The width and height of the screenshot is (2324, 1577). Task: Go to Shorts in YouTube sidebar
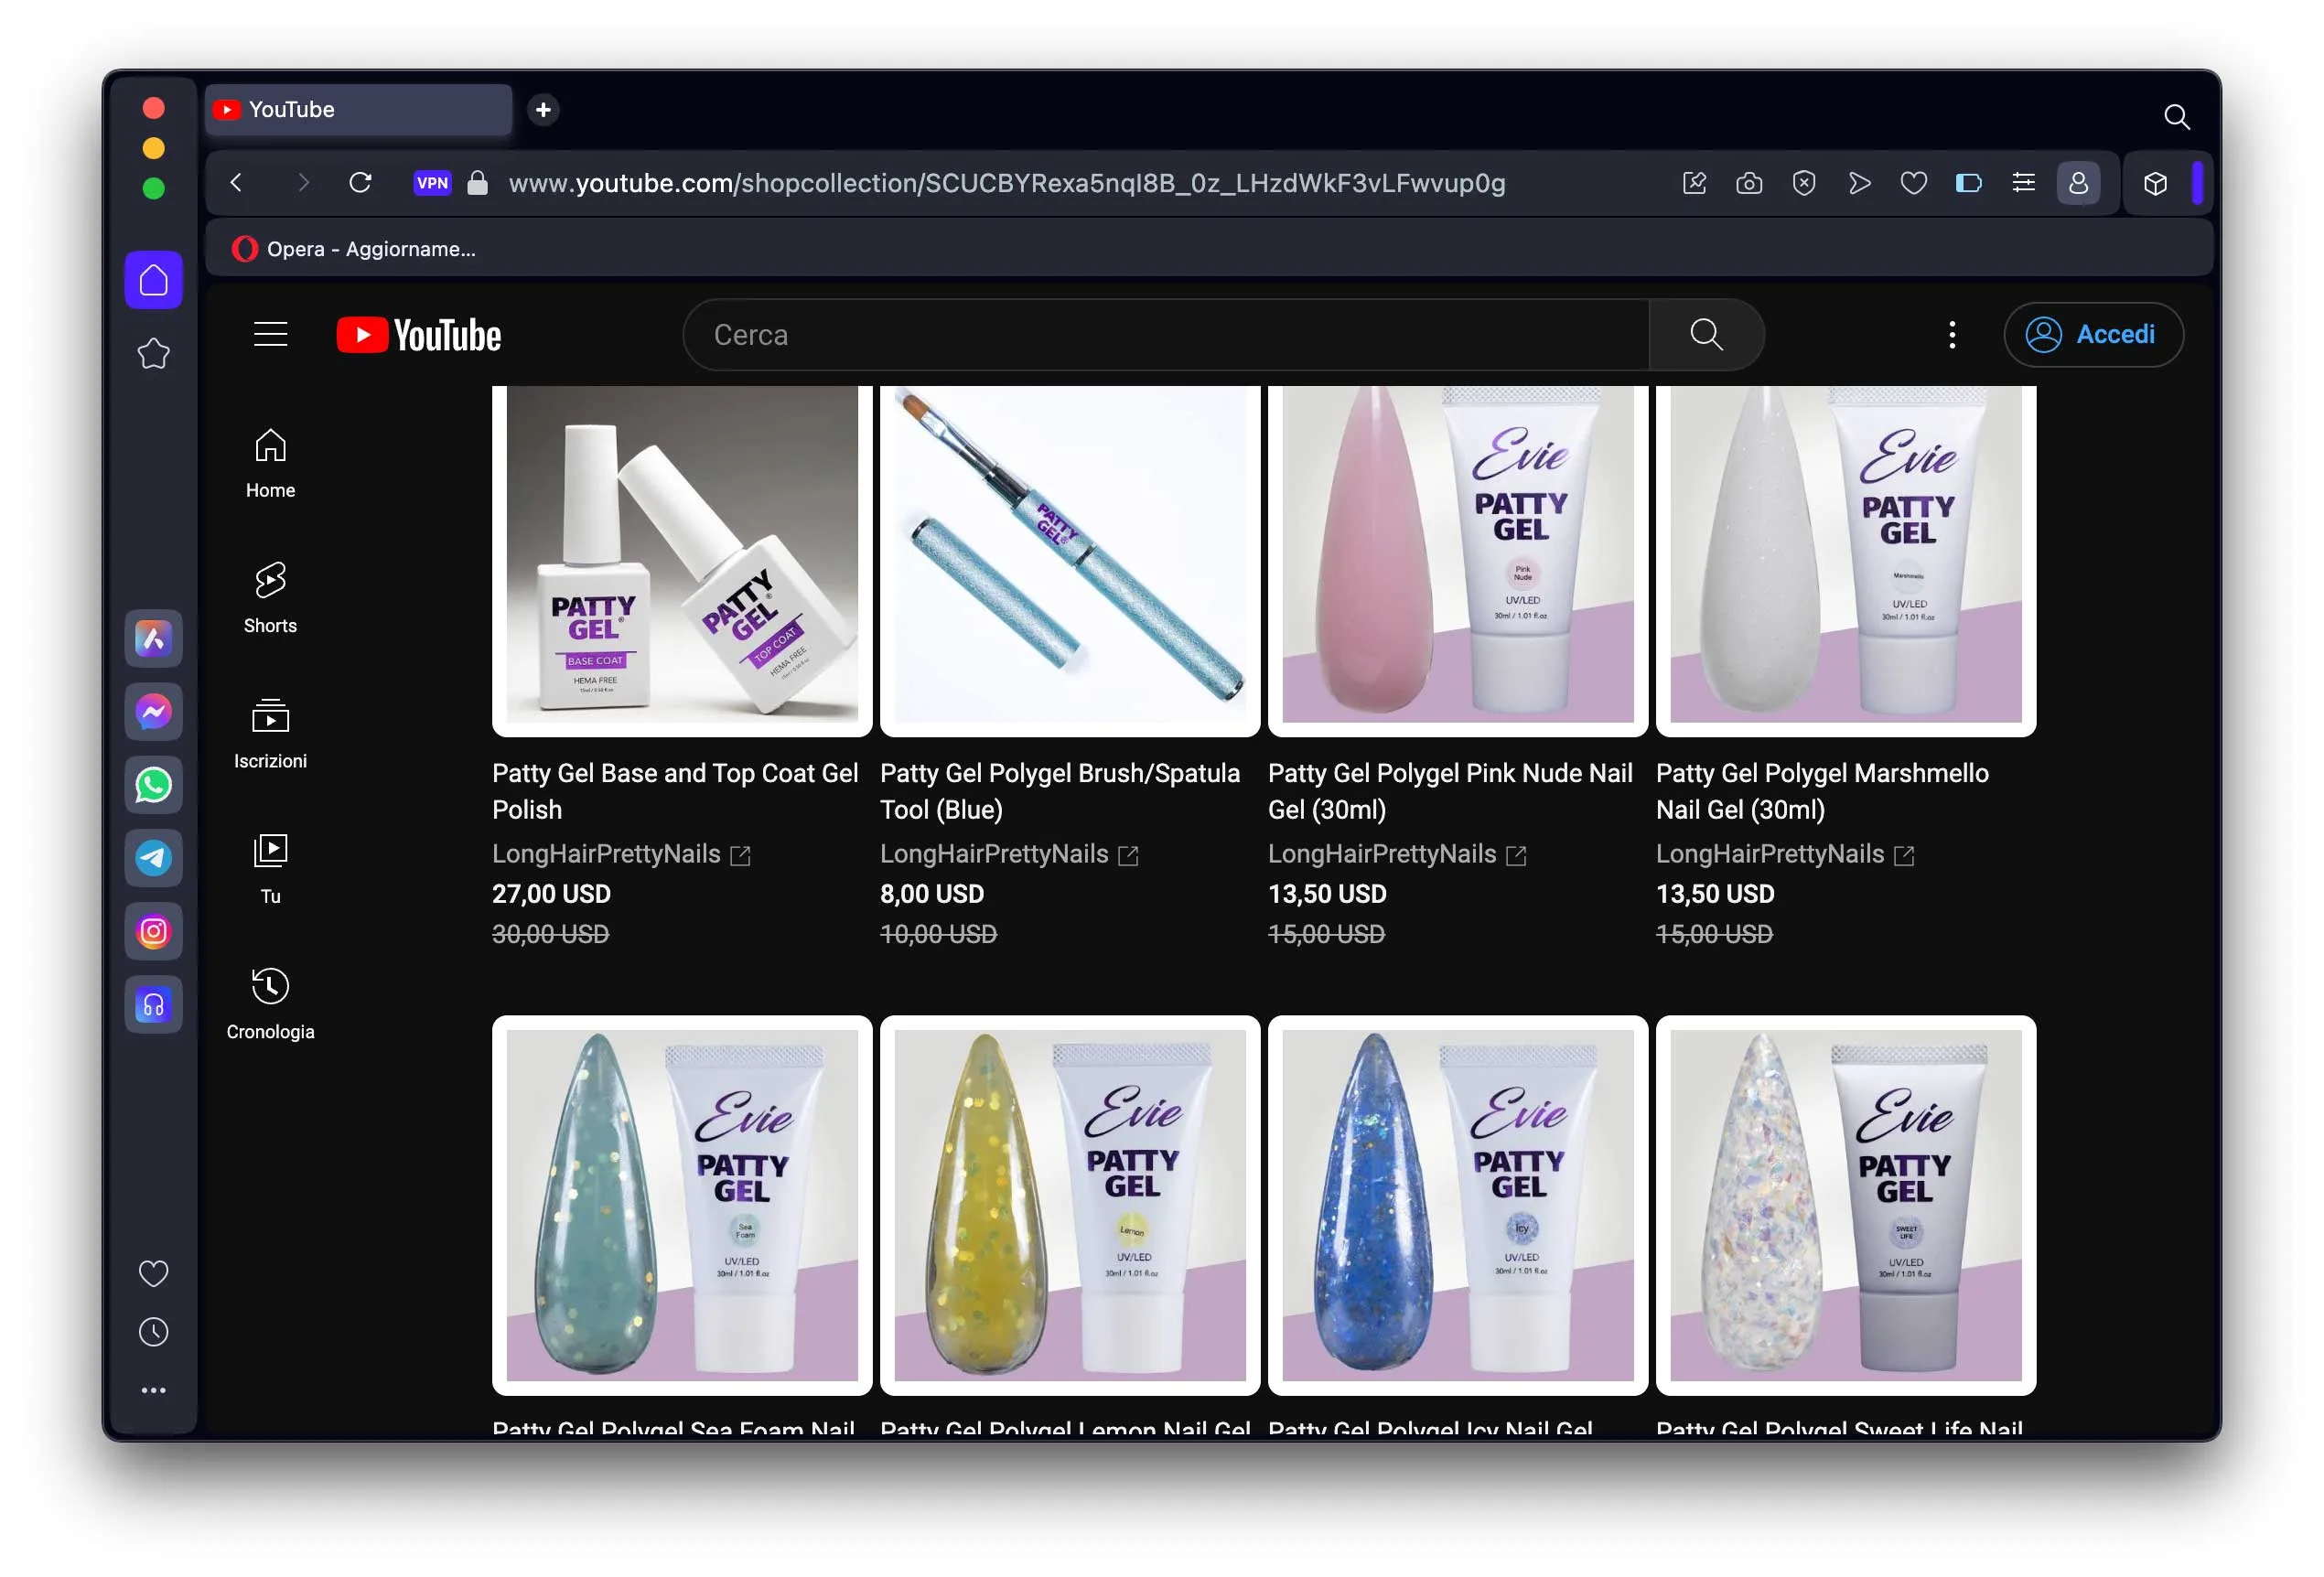coord(270,597)
